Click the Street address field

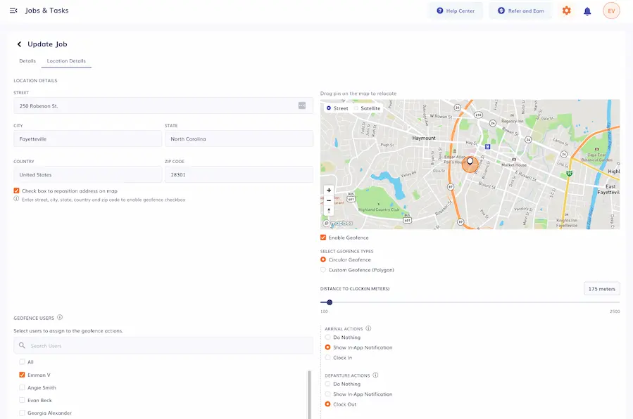[x=163, y=105]
